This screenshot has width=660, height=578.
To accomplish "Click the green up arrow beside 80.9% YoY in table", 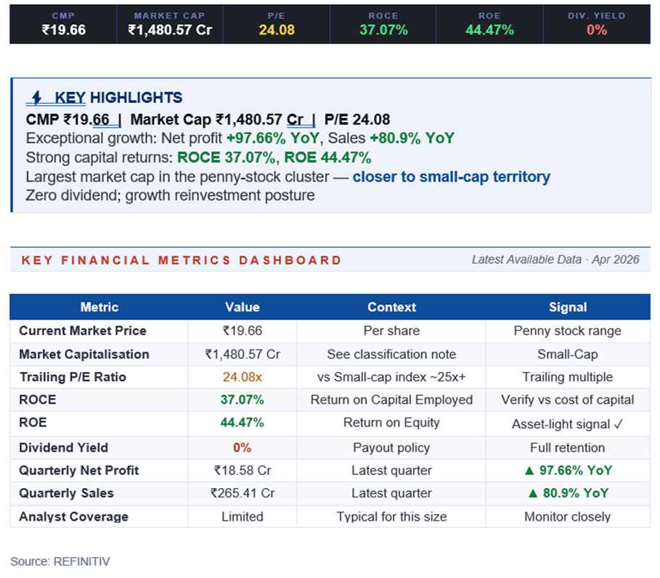I will click(x=532, y=494).
